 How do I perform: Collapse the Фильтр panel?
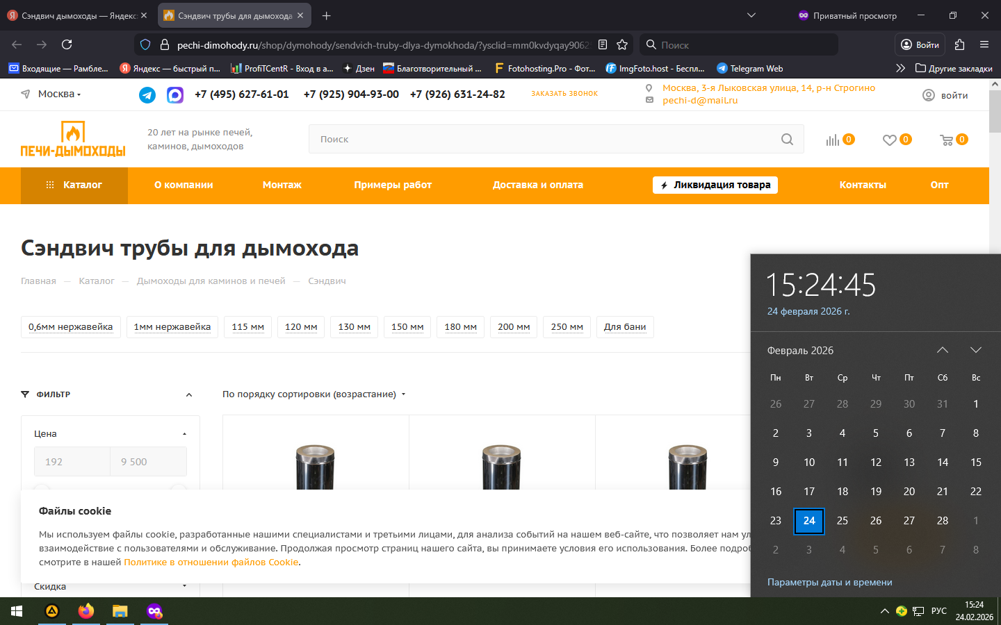point(189,395)
